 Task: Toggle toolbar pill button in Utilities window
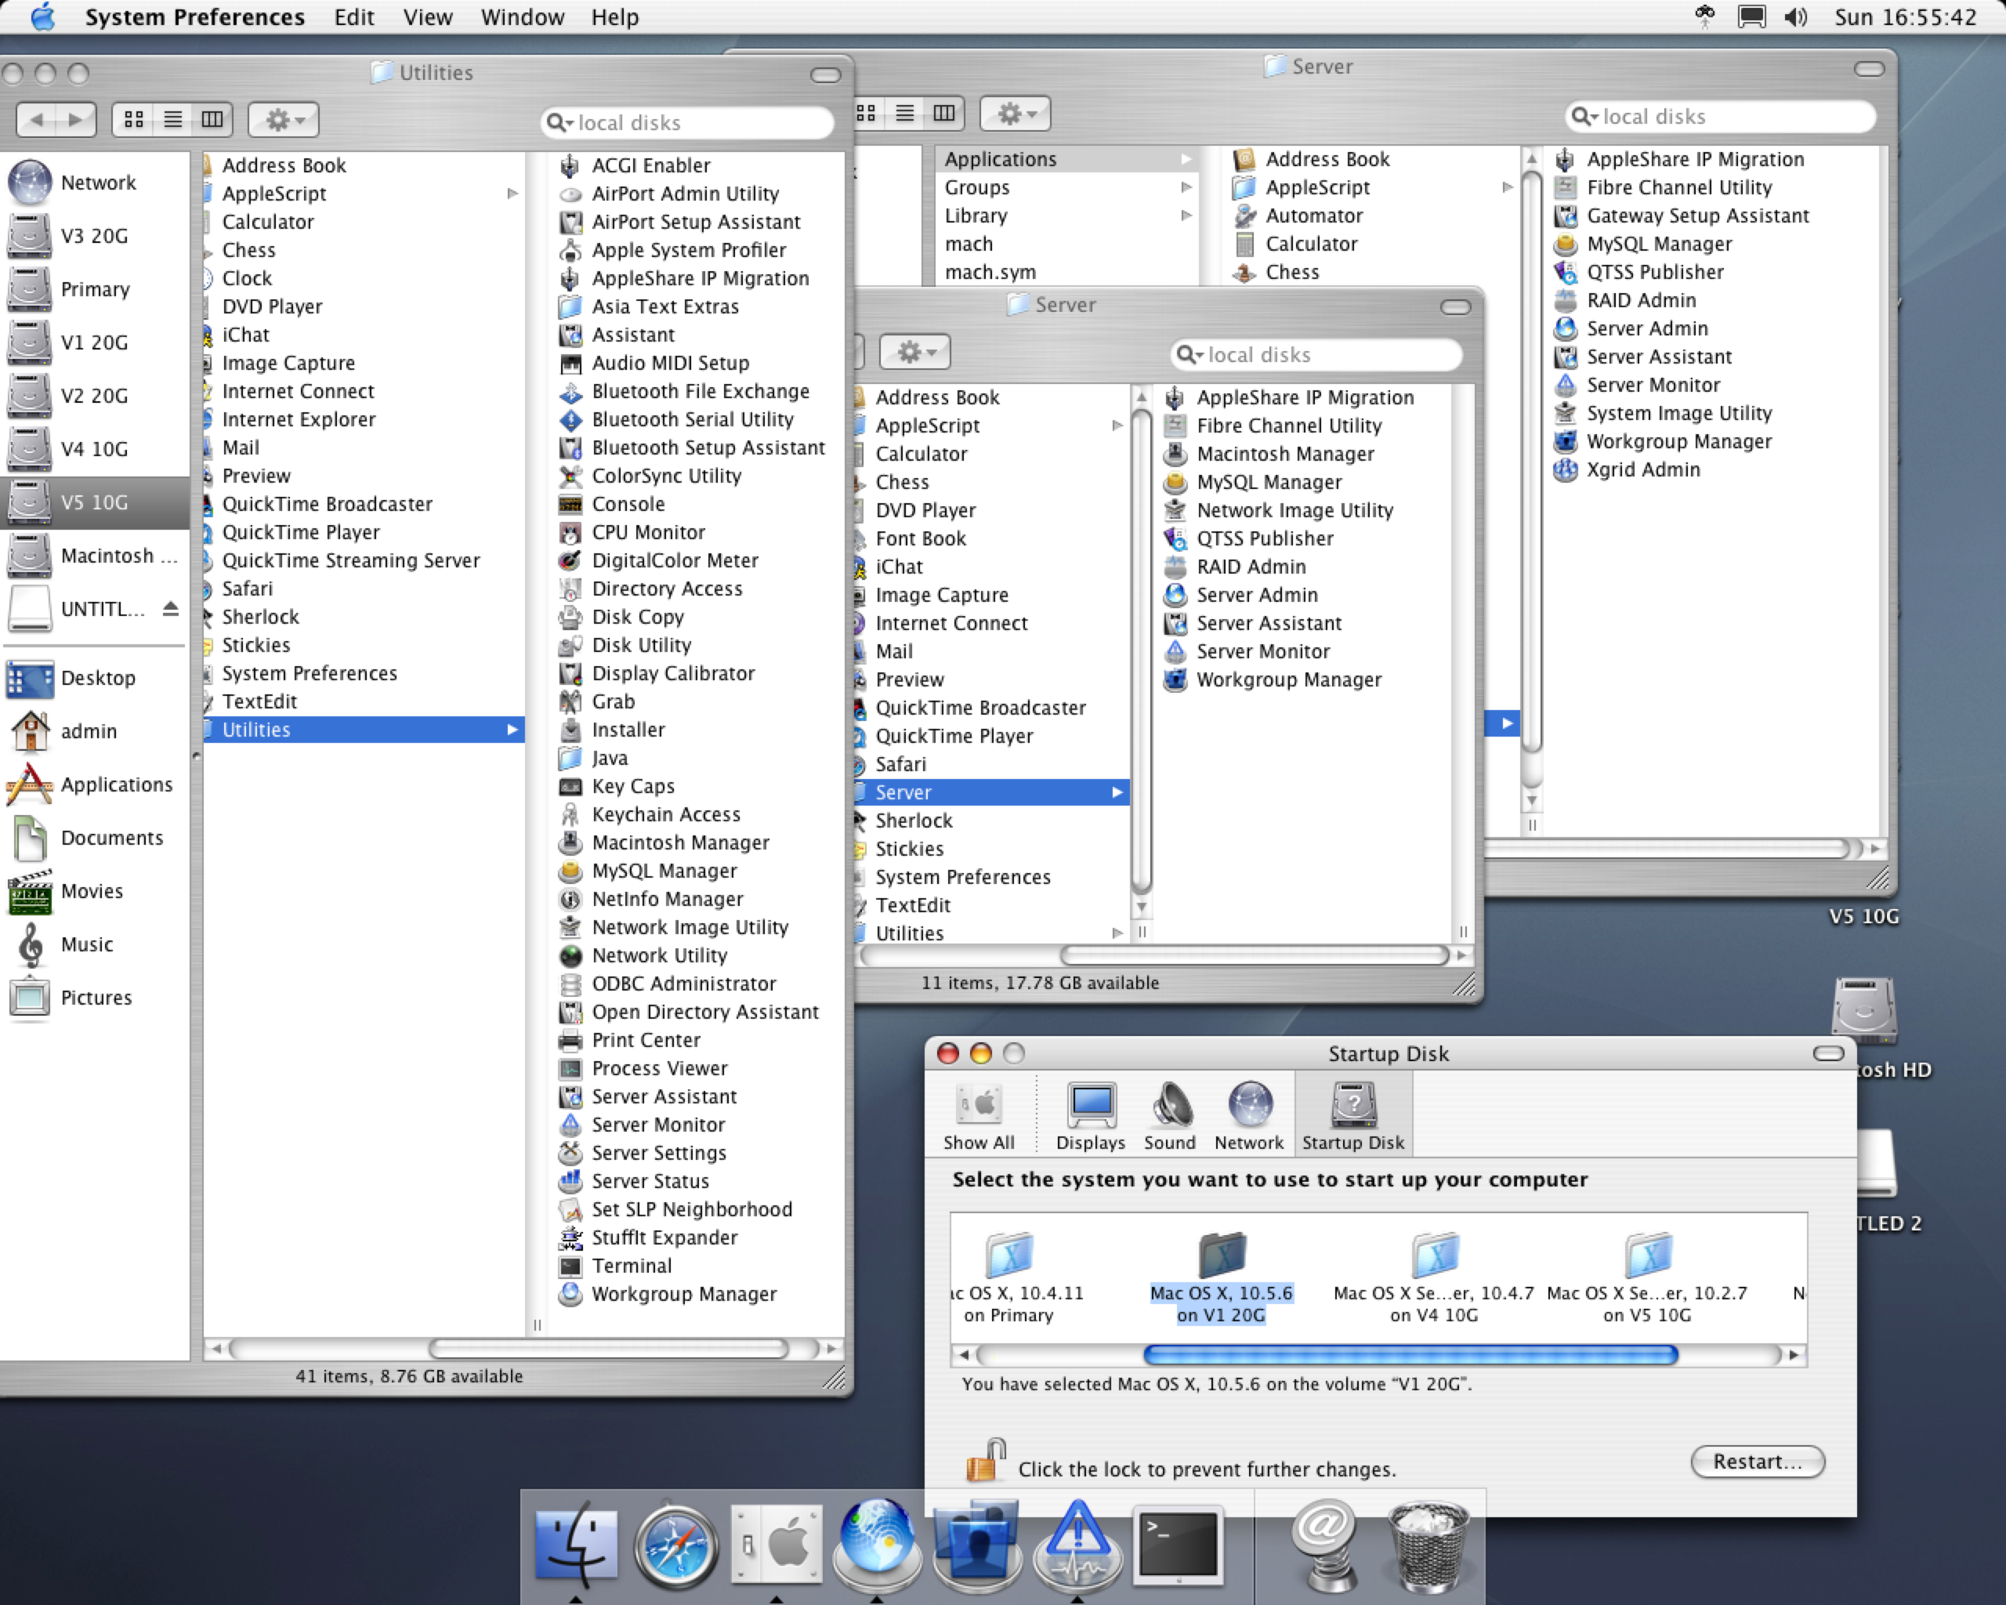click(825, 74)
